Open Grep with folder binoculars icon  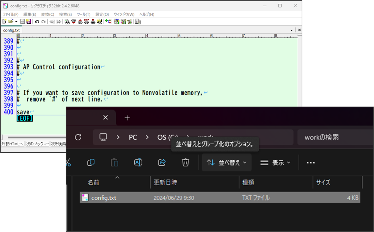tap(99, 22)
